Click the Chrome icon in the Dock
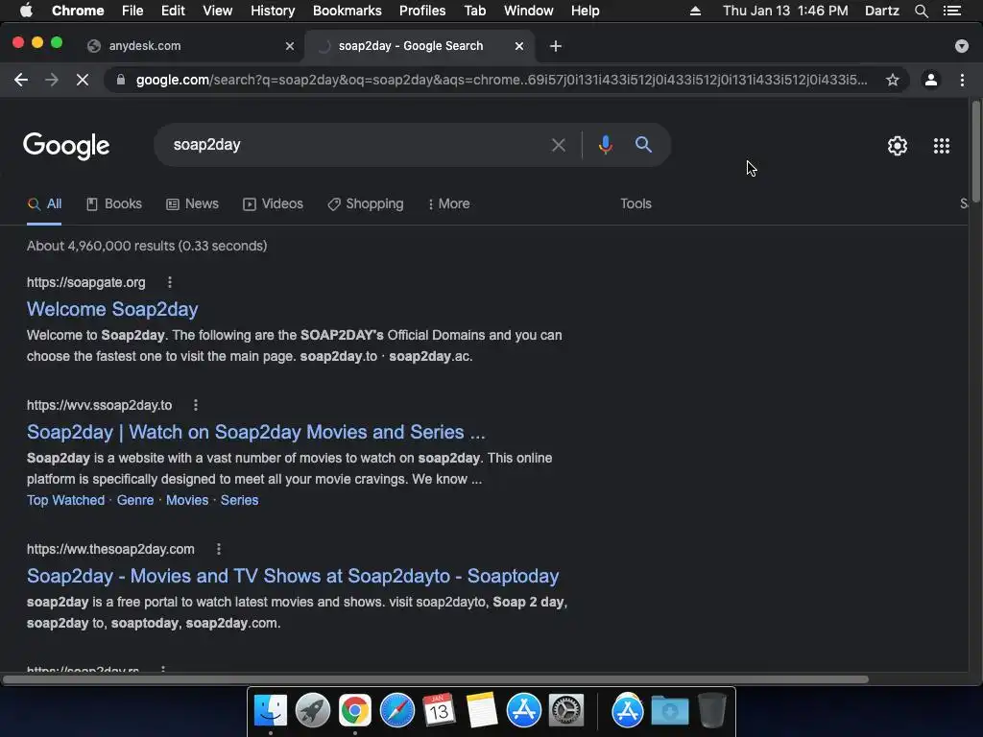 [355, 710]
